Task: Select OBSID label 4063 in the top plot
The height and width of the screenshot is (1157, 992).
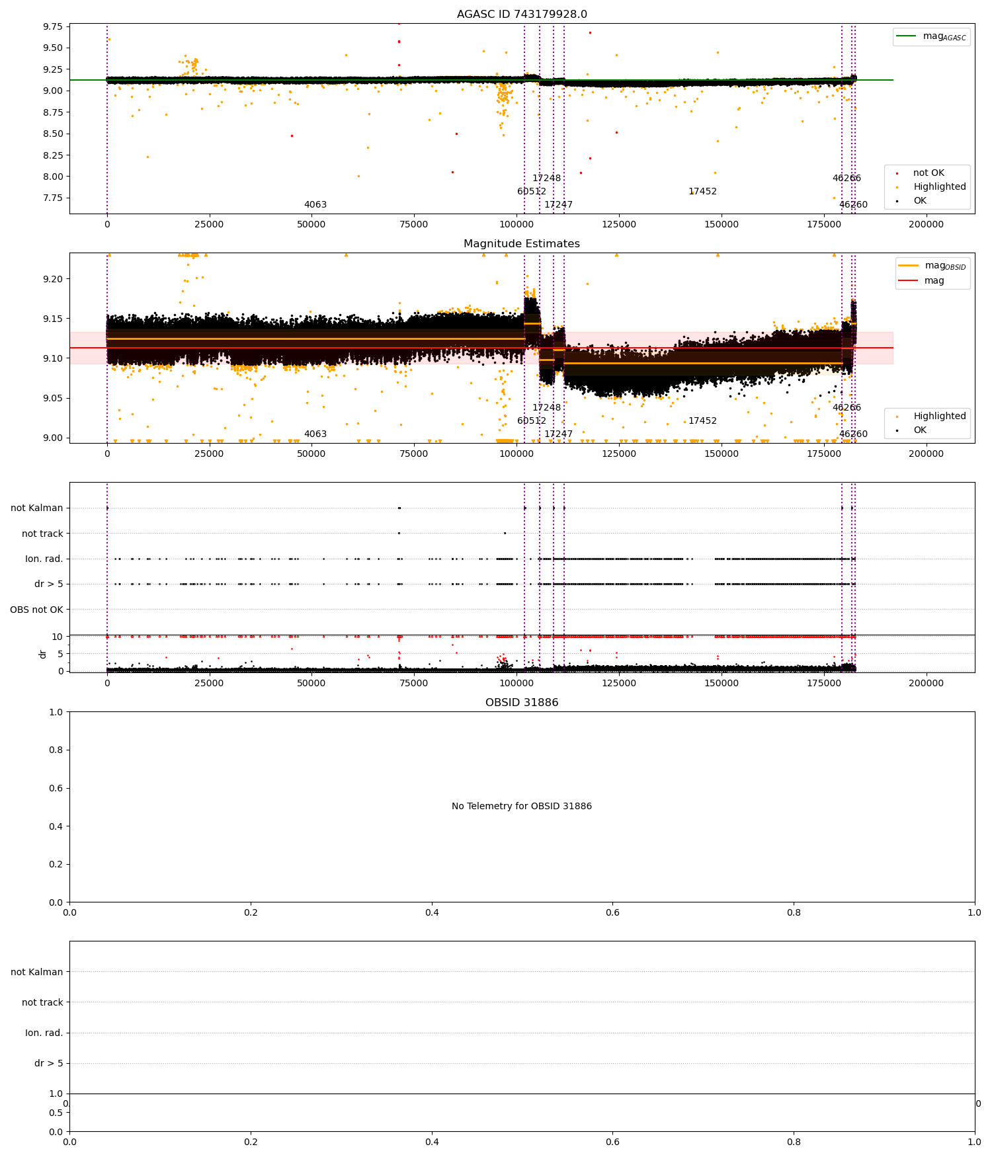Action: click(315, 205)
